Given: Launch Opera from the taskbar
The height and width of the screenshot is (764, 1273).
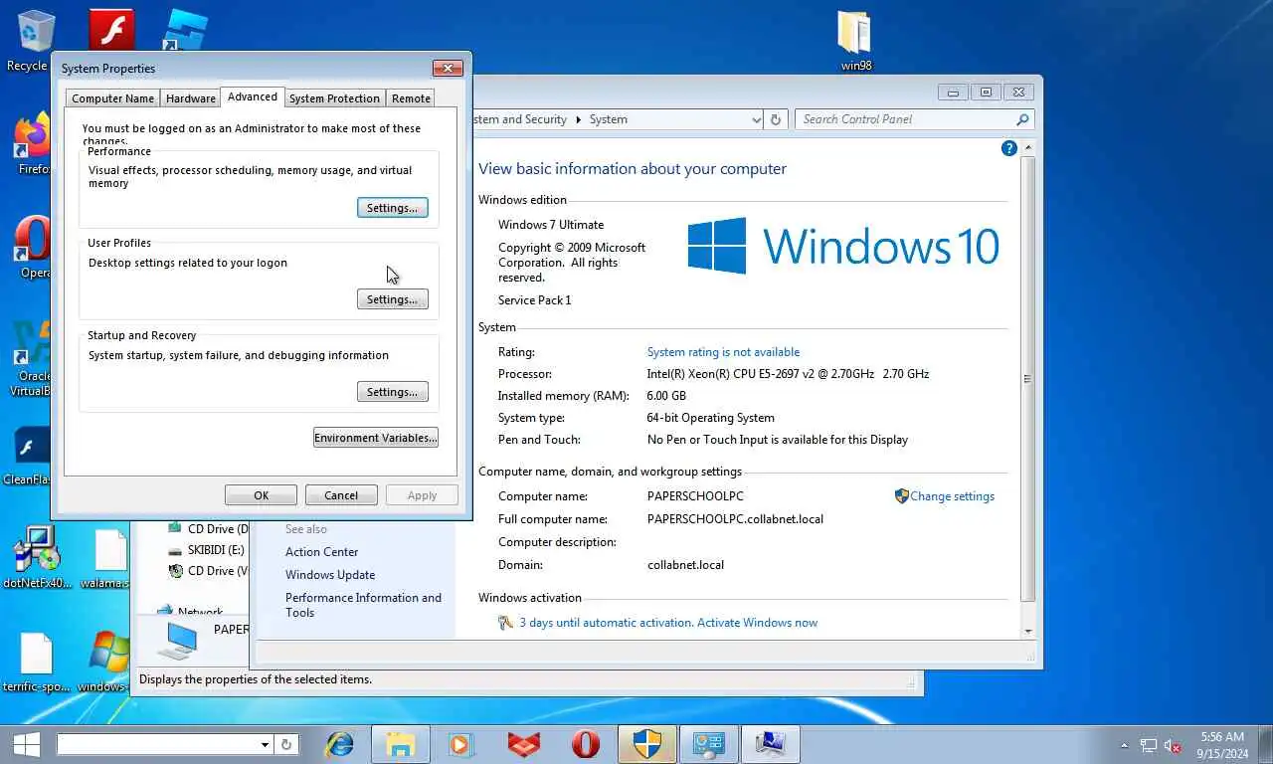Looking at the screenshot, I should point(585,744).
